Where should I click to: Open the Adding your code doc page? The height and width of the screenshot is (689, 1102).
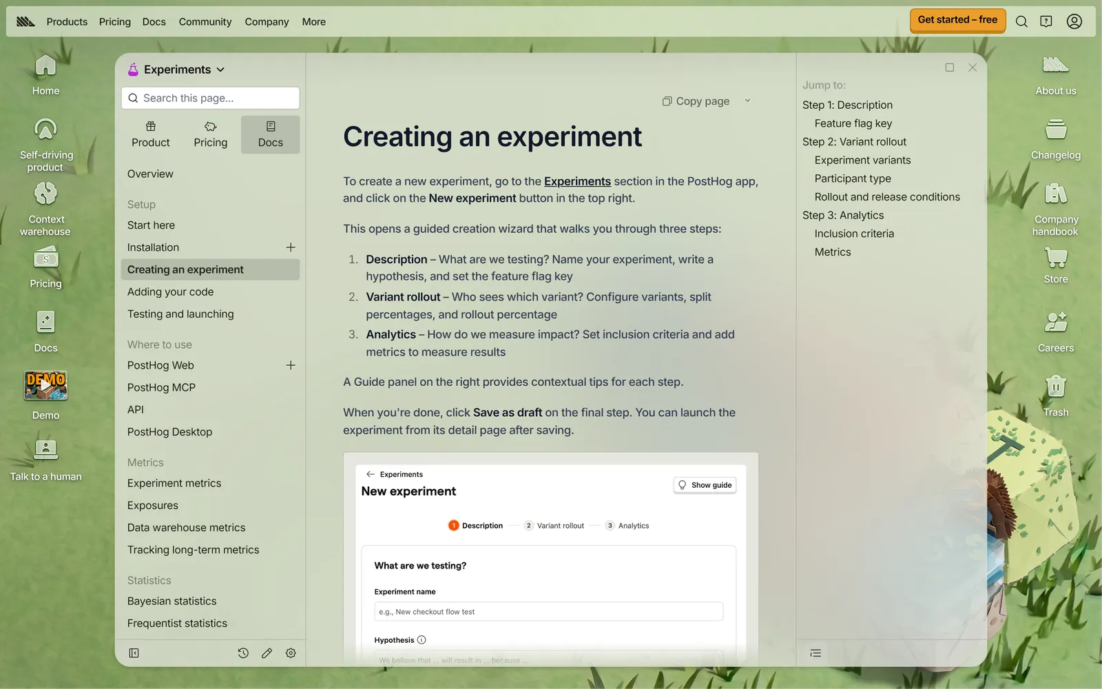click(170, 292)
